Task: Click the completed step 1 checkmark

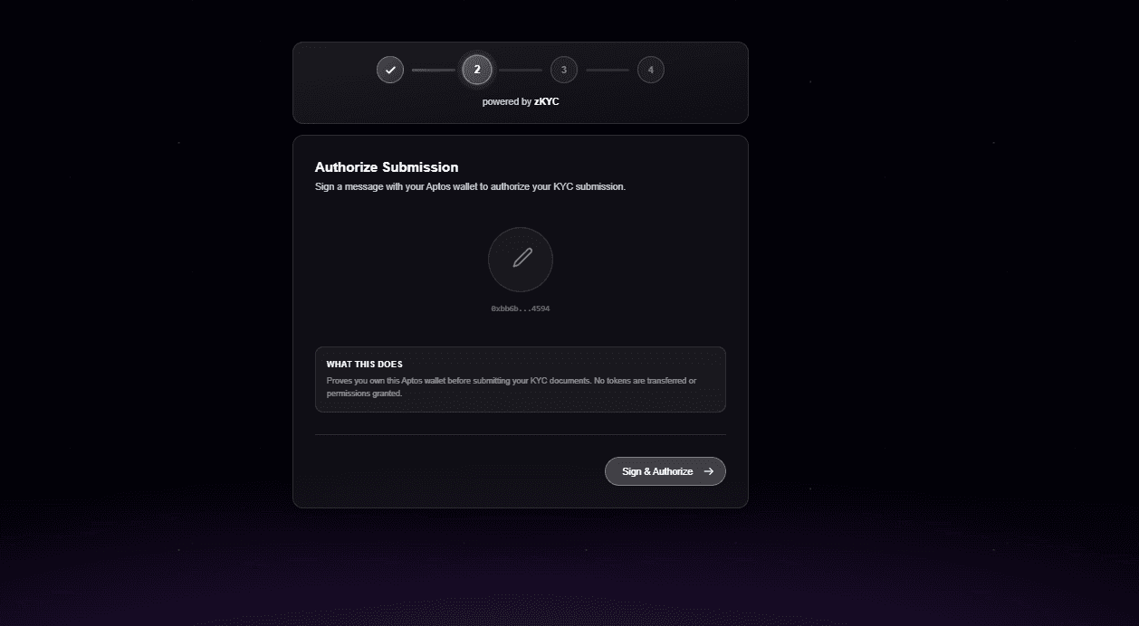Action: pos(390,70)
